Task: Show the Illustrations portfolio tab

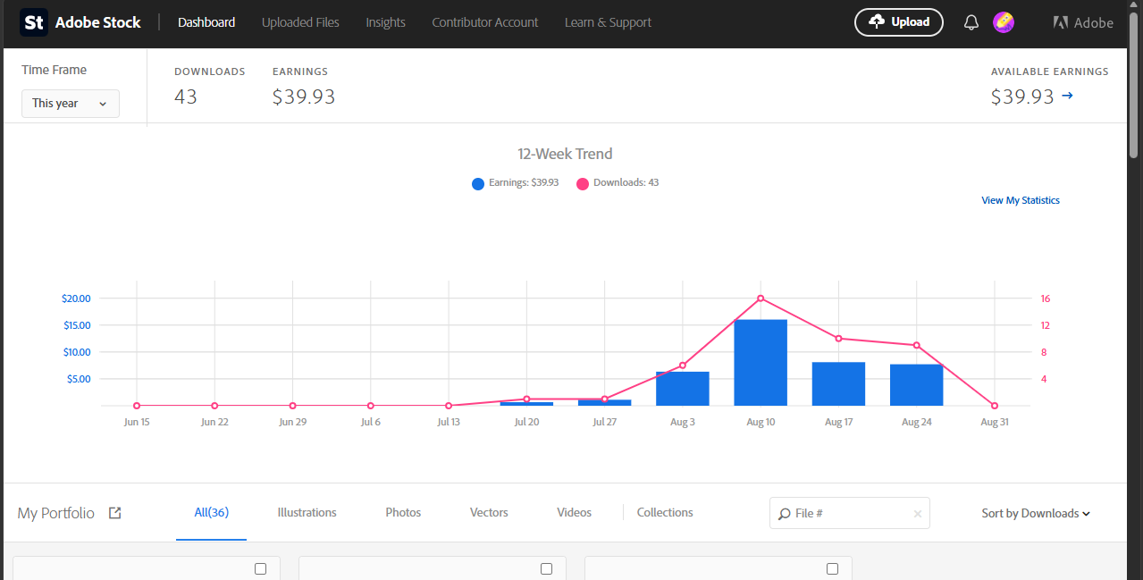Action: [307, 512]
